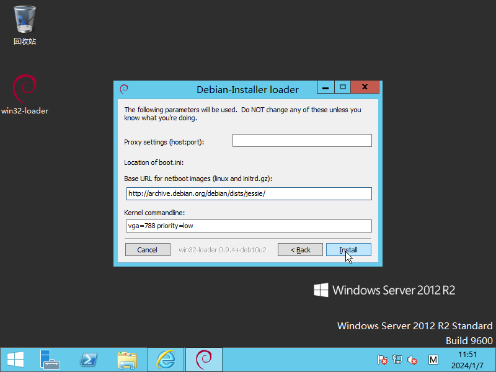Select the win32-loader desktop icon
Image resolution: width=496 pixels, height=372 pixels.
point(25,94)
